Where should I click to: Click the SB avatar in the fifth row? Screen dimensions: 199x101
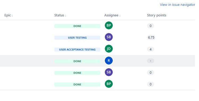109,72
